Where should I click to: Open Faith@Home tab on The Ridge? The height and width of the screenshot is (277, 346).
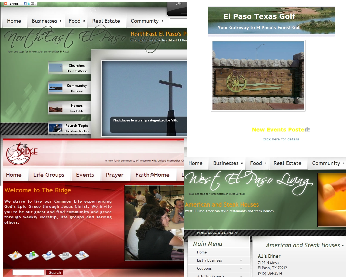(152, 175)
